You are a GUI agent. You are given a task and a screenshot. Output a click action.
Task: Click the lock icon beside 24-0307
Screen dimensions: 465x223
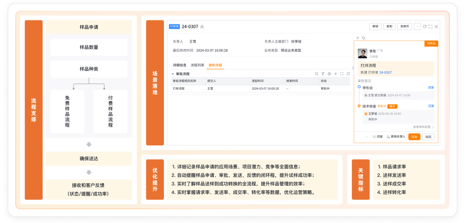click(x=202, y=27)
